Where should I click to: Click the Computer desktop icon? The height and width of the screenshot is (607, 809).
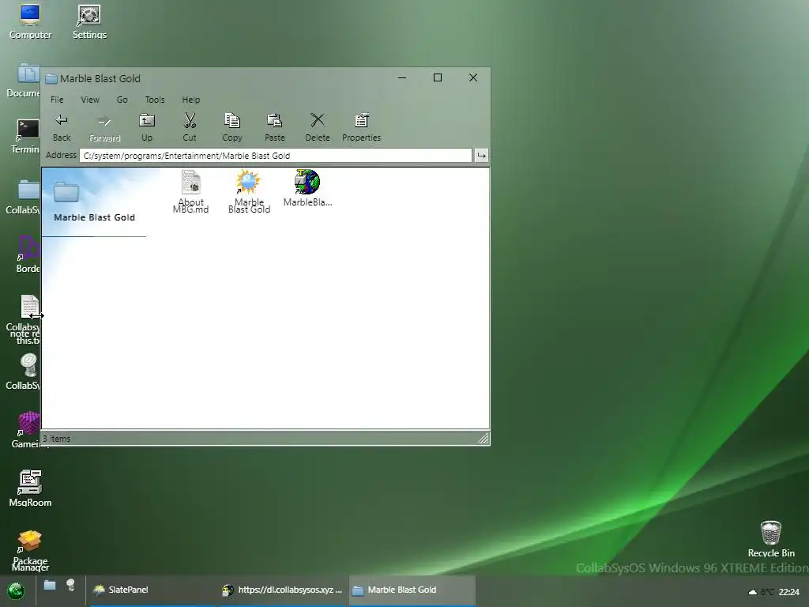(x=30, y=21)
